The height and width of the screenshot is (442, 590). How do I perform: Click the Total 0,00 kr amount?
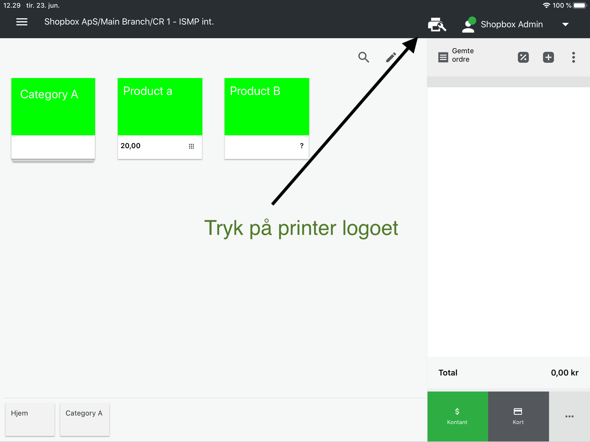[565, 373]
